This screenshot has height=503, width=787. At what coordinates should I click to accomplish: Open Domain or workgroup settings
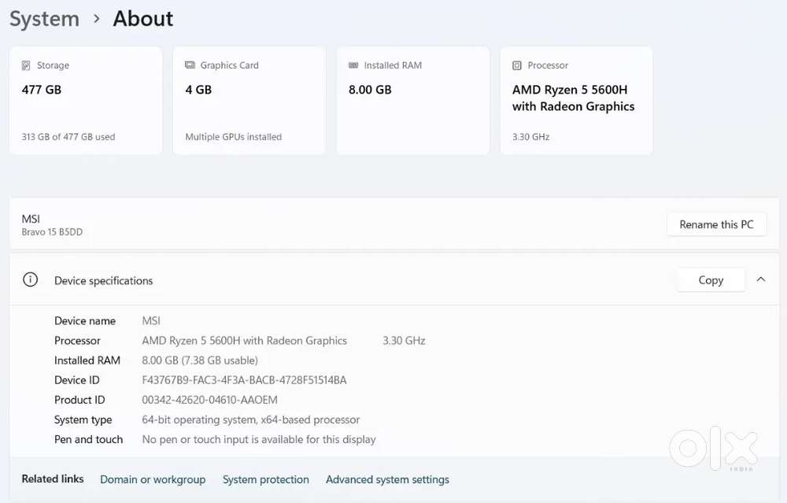(x=153, y=479)
